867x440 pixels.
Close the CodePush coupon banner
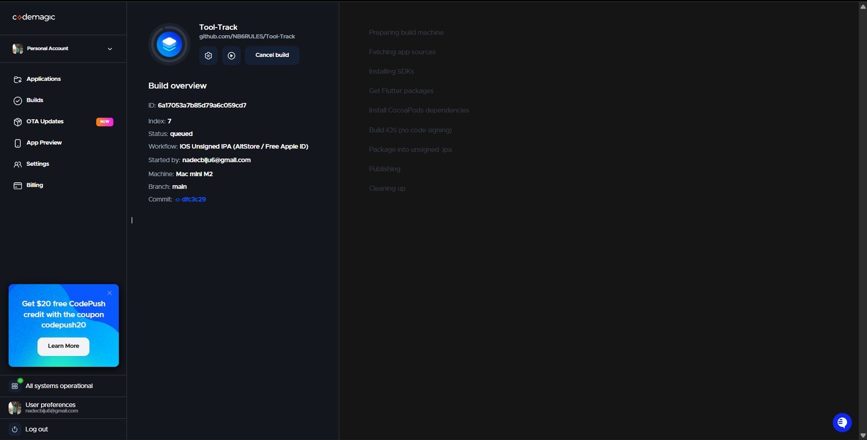click(x=109, y=293)
